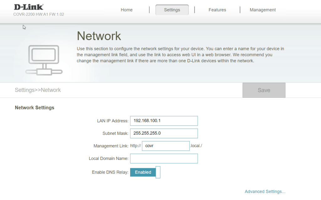Image resolution: width=321 pixels, height=200 pixels.
Task: Edit the Management Link covr field
Action: (x=166, y=146)
